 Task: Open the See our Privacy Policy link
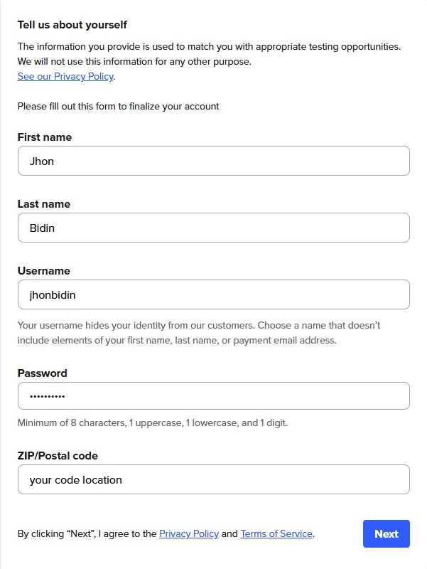65,76
